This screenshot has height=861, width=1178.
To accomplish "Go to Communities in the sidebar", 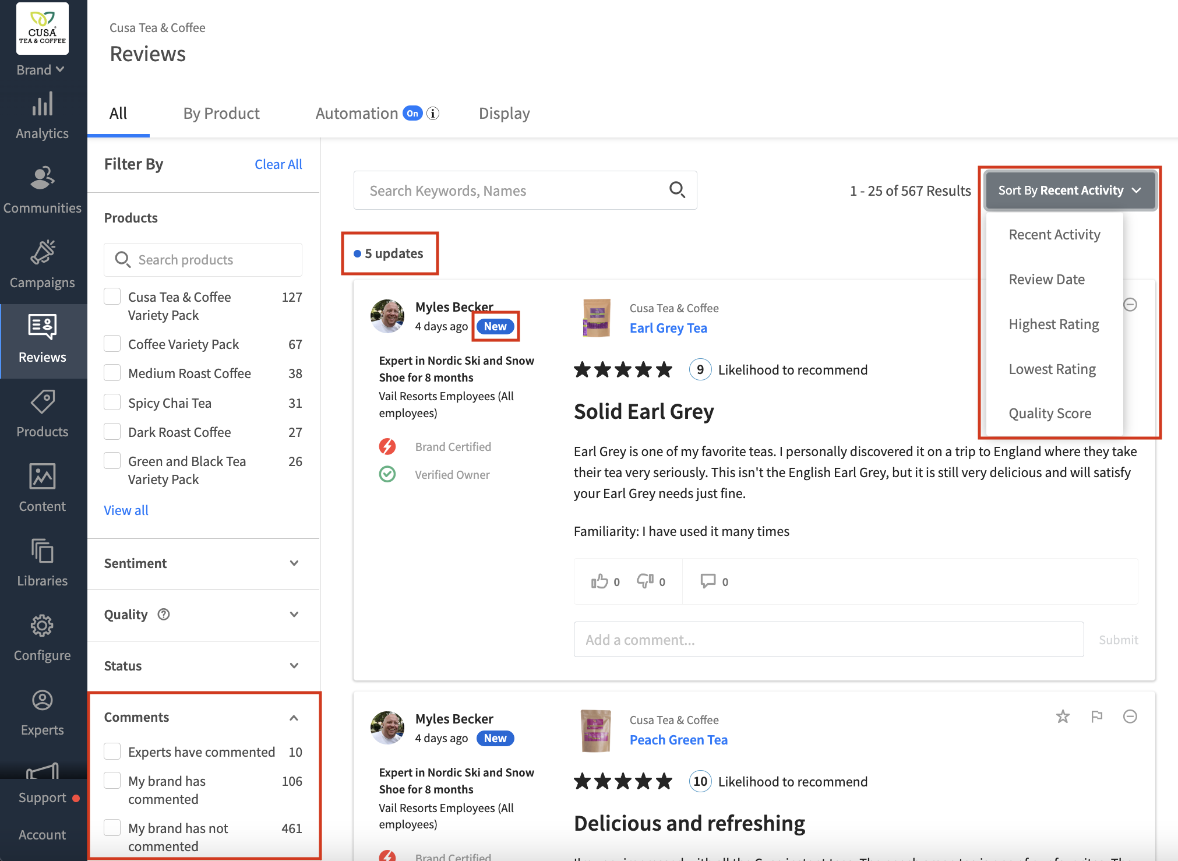I will [x=43, y=190].
